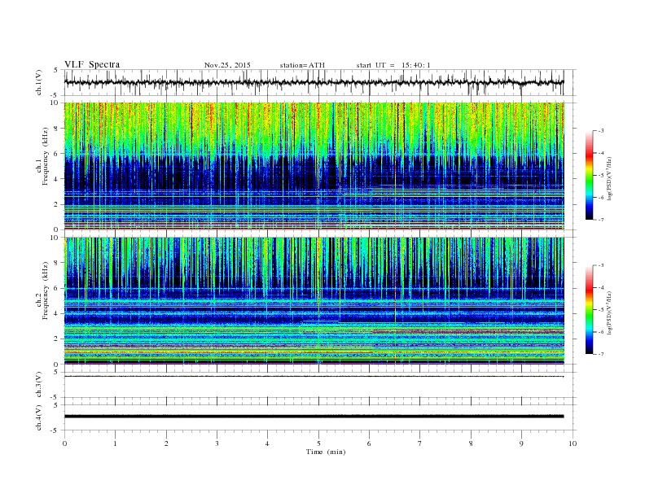
Task: Click the '-3' label on ch.1 colorbar
Action: (x=600, y=131)
